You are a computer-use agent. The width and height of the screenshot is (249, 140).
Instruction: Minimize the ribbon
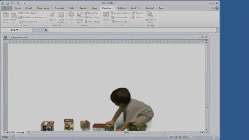(x=213, y=8)
